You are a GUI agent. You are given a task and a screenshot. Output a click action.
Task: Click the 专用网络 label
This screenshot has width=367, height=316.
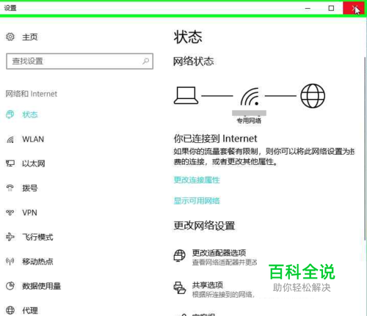click(x=249, y=120)
